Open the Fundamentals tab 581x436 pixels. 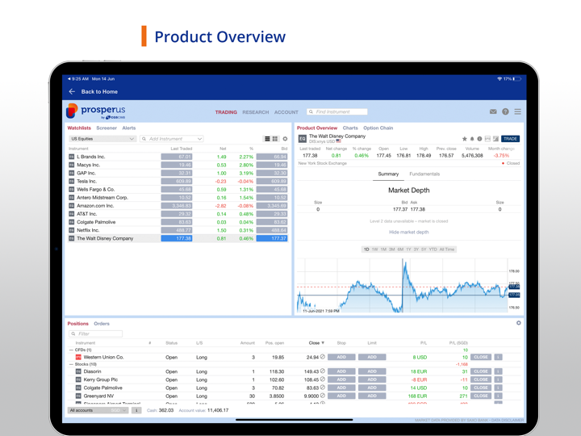click(424, 174)
